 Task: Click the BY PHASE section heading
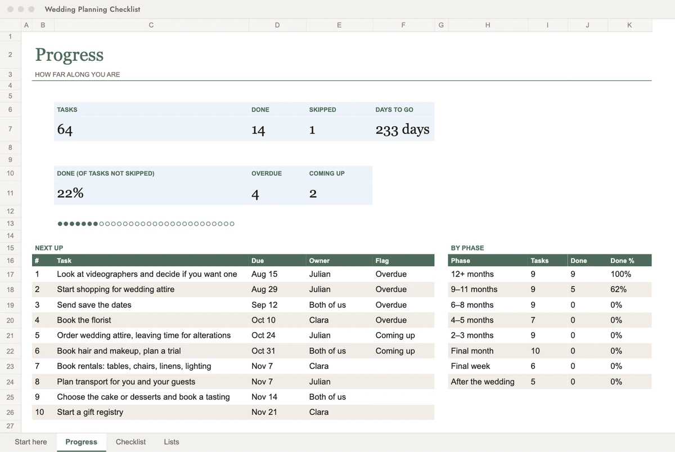[467, 248]
